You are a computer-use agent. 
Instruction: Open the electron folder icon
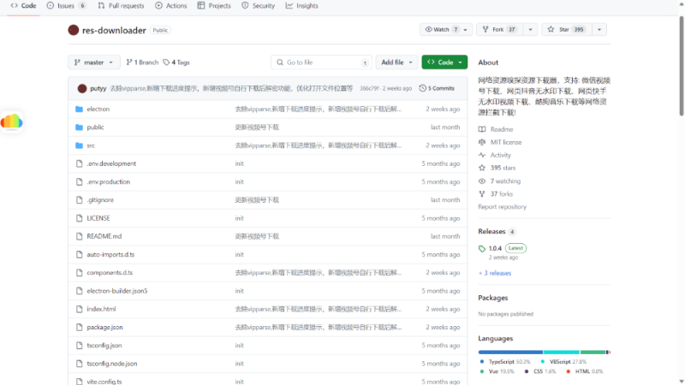pos(79,110)
